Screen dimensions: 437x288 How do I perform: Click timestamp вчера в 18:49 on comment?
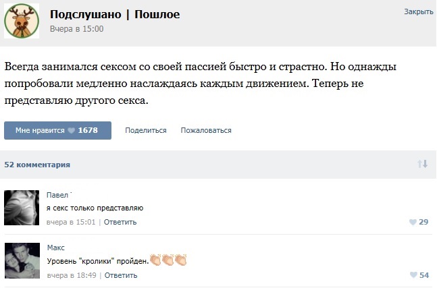coord(71,275)
